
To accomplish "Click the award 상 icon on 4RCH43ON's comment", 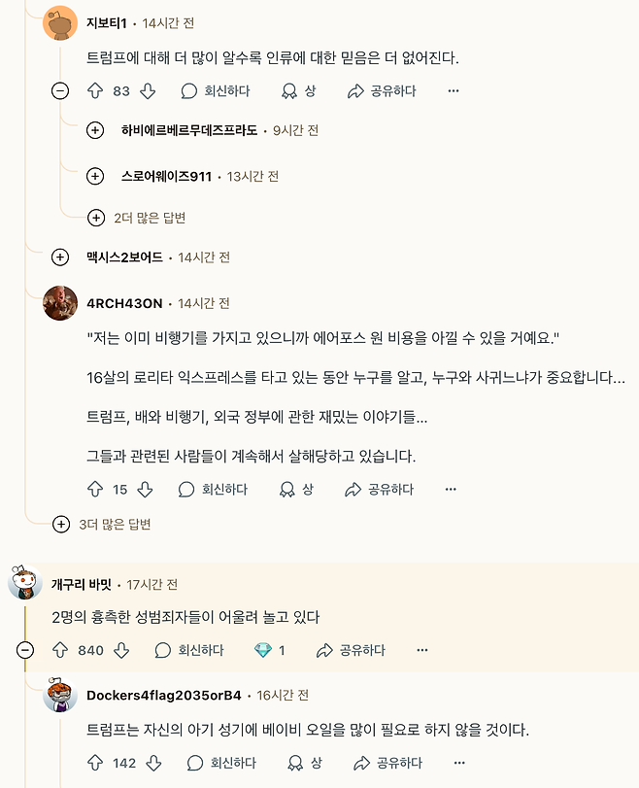I will [x=289, y=491].
